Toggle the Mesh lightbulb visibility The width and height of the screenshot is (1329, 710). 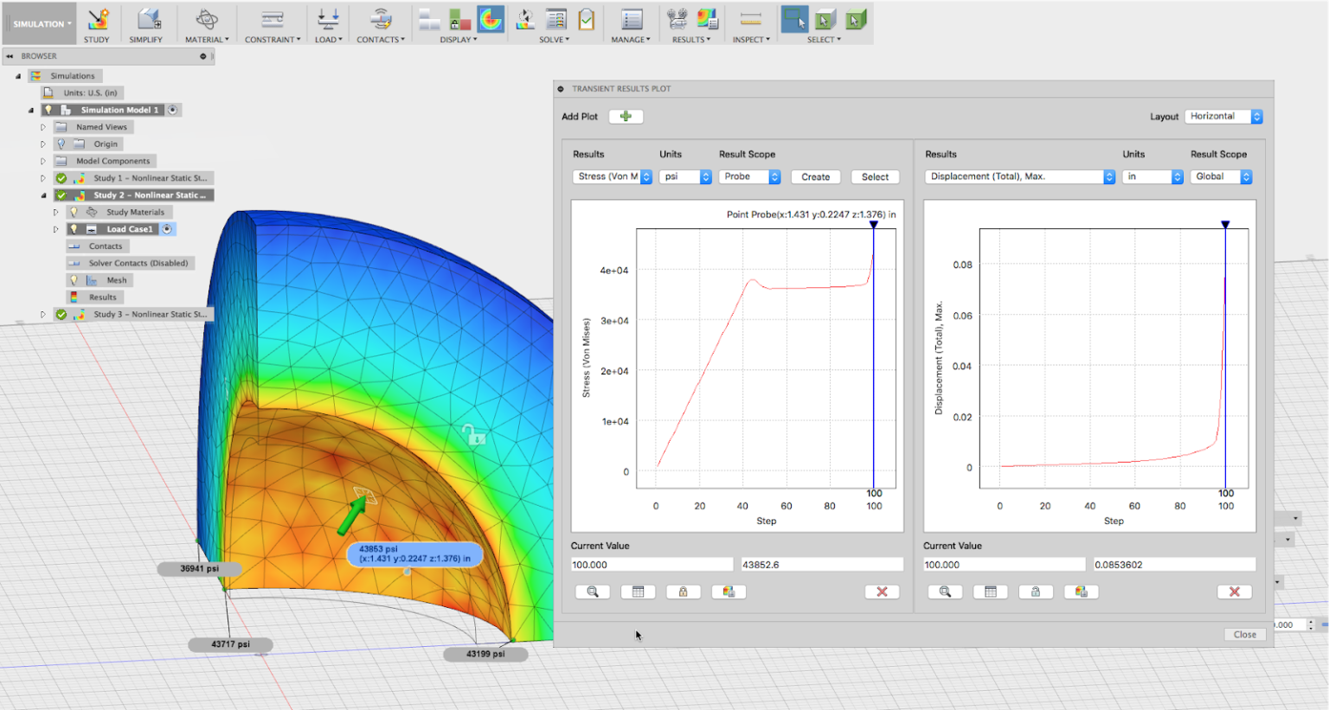(72, 279)
